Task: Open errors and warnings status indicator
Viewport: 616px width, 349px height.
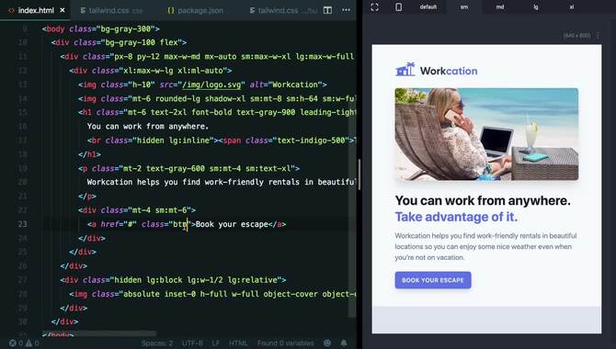Action: [x=24, y=343]
